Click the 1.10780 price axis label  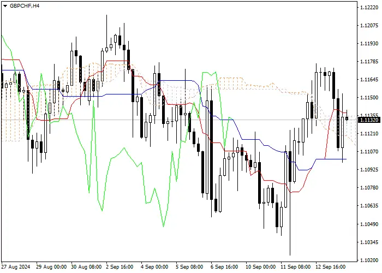pyautogui.click(x=369, y=188)
